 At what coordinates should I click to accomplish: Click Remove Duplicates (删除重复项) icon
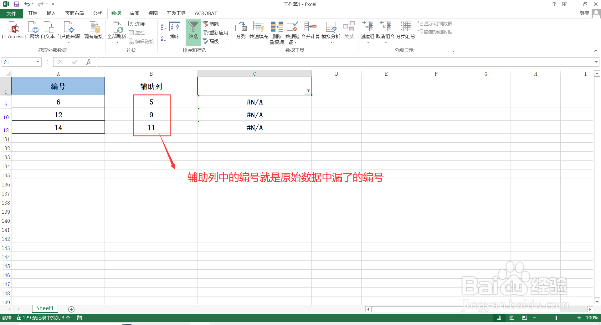[277, 33]
